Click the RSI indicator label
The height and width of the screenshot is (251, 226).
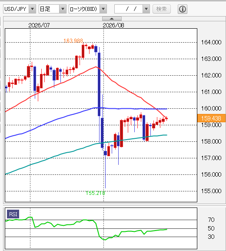(13, 214)
